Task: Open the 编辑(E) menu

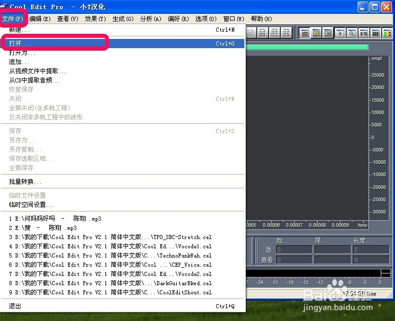Action: (40, 18)
